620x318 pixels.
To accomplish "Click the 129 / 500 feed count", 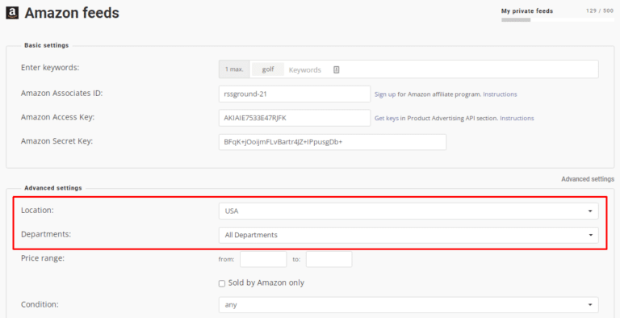I will [x=600, y=10].
